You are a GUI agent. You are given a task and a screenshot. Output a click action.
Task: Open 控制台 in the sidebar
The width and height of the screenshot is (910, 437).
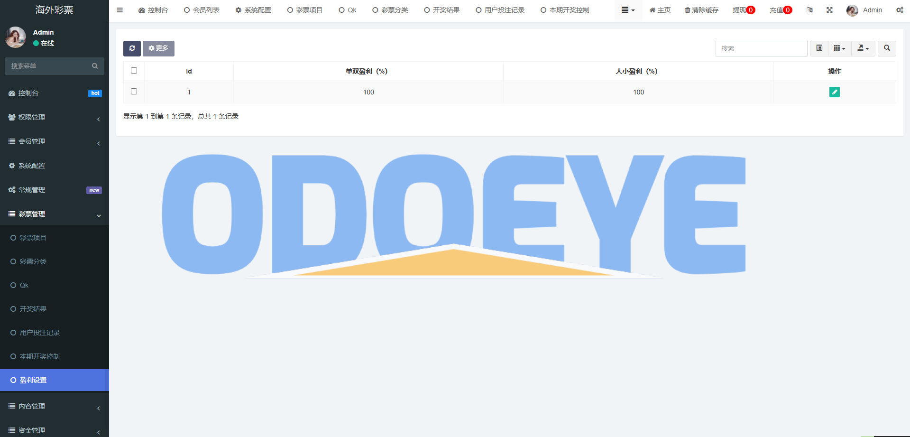click(x=55, y=93)
